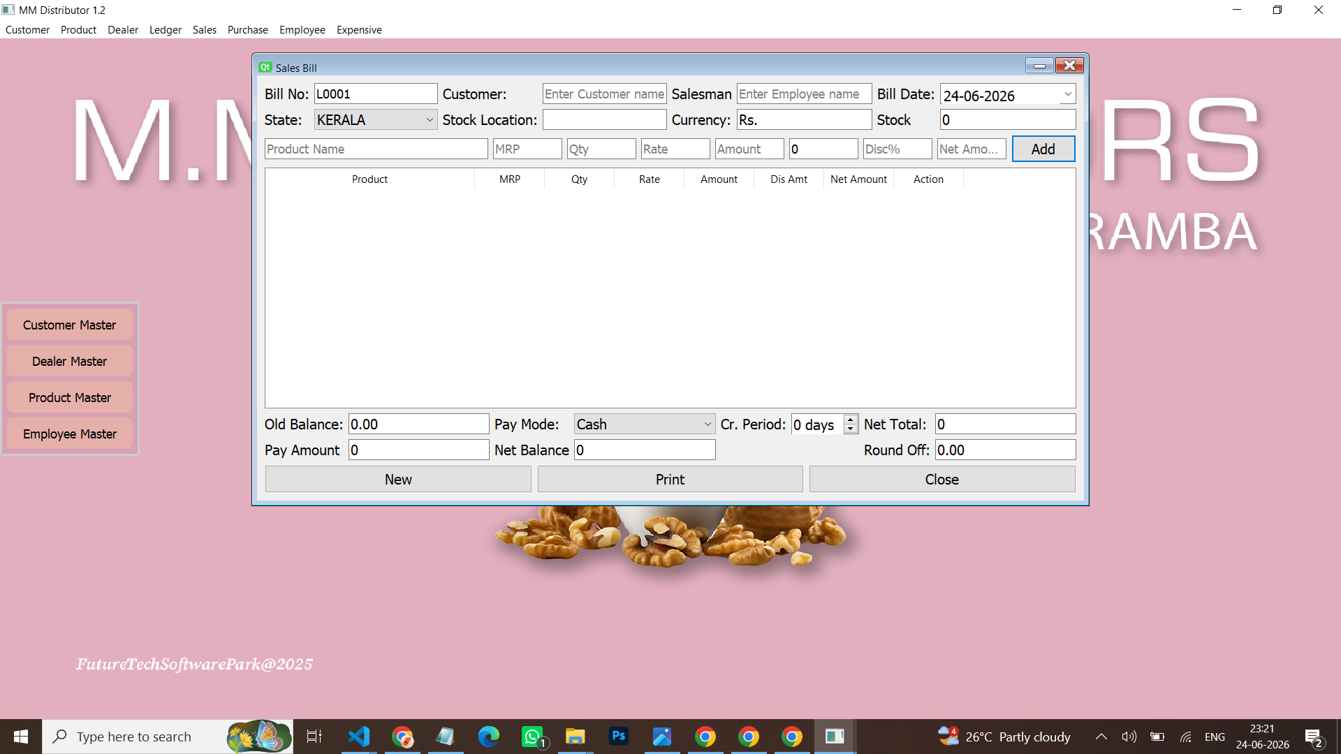Close the Sales Bill dialog with X
This screenshot has width=1341, height=754.
(x=1069, y=66)
